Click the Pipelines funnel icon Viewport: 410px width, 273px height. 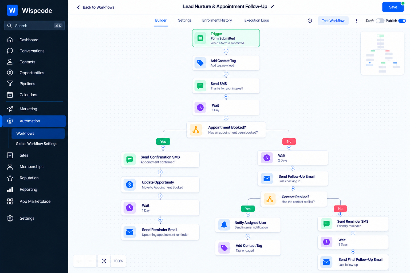pyautogui.click(x=10, y=83)
